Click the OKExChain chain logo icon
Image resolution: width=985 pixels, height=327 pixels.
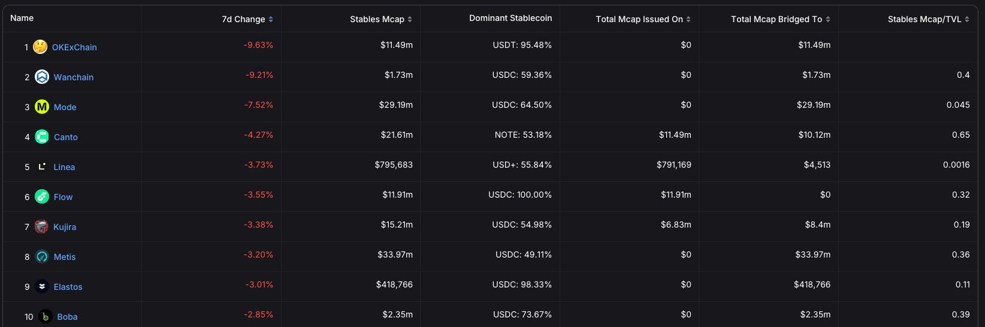coord(40,47)
